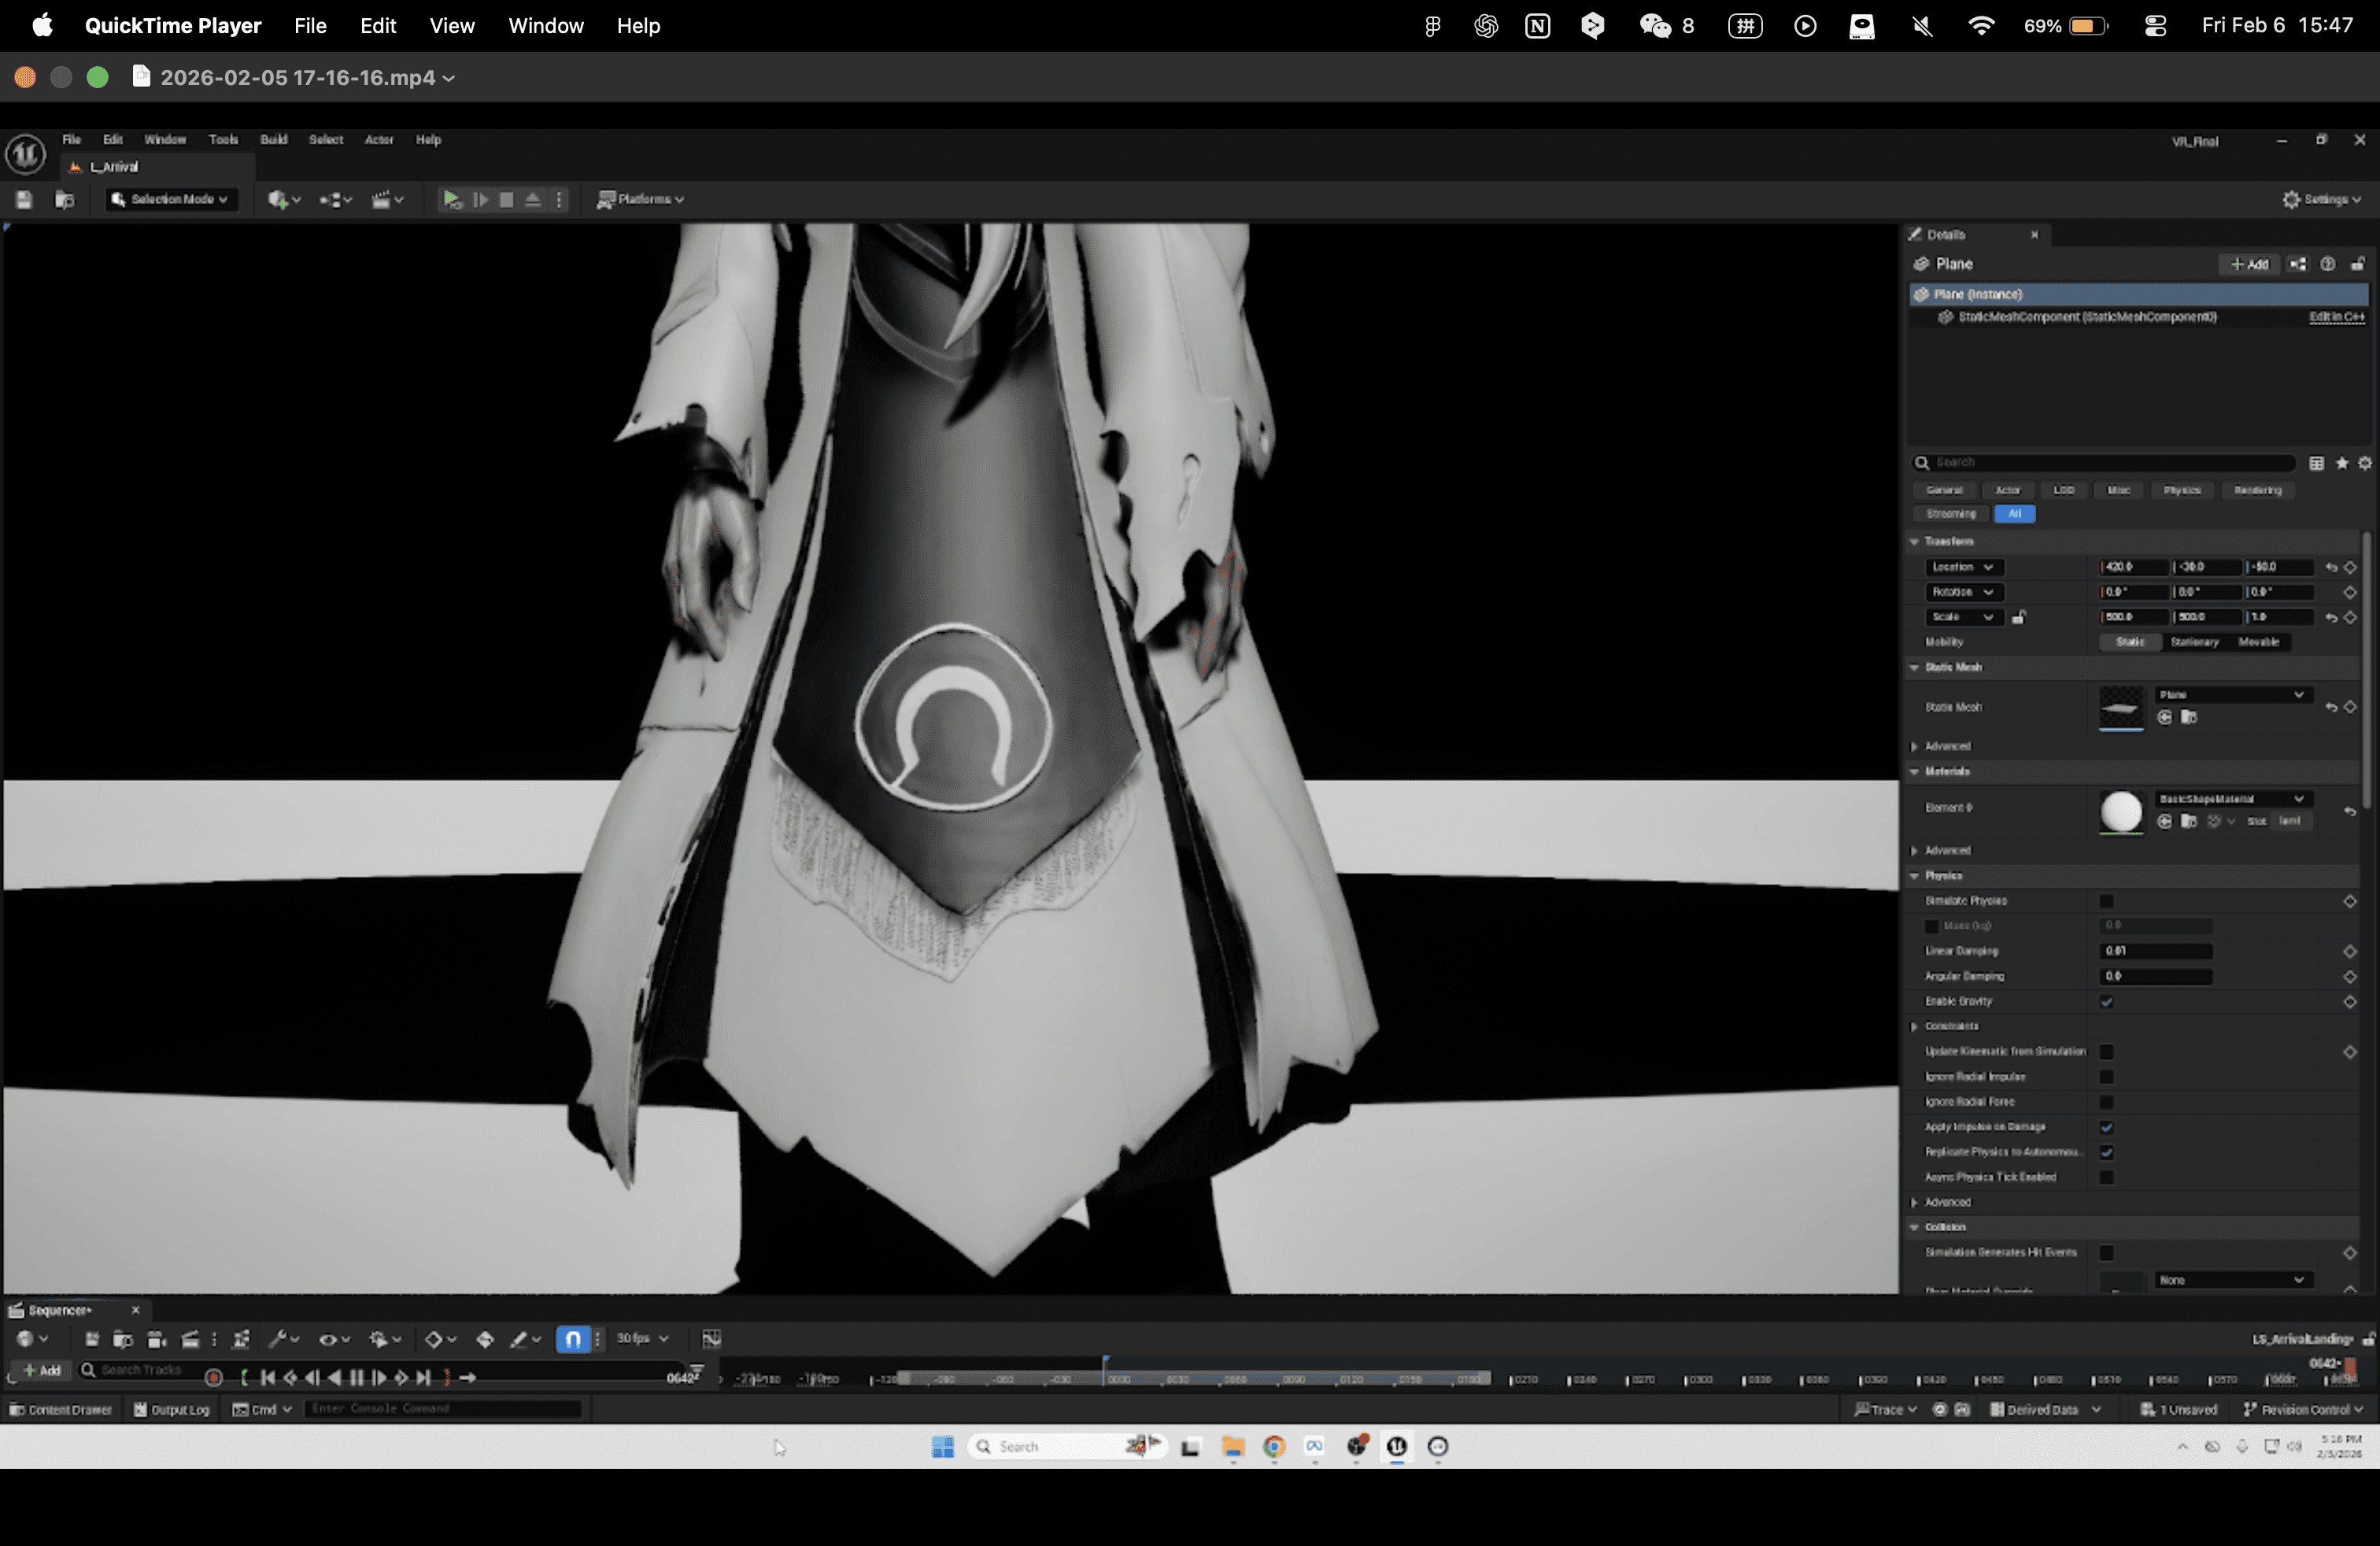Open the BasicShapeMaterial dropdown

click(2231, 798)
